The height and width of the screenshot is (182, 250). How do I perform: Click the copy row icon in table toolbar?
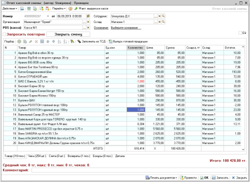(25, 41)
